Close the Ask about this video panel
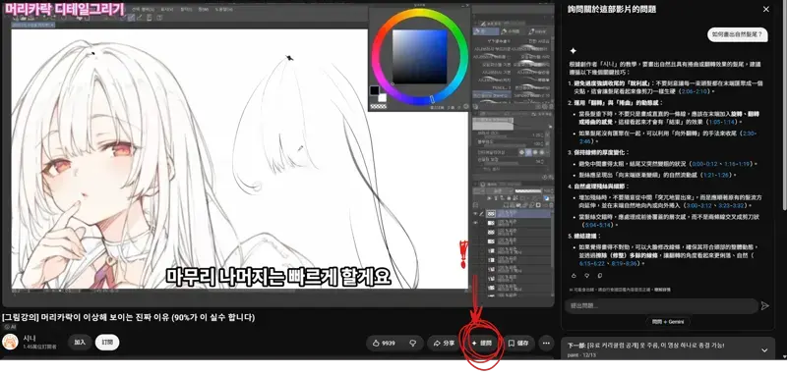 [x=766, y=9]
